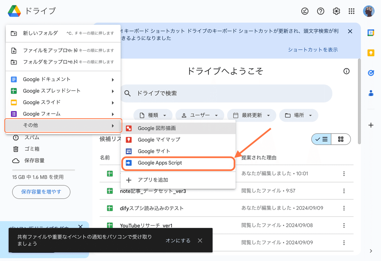Open the settings gear icon
Image resolution: width=381 pixels, height=261 pixels.
pos(336,11)
